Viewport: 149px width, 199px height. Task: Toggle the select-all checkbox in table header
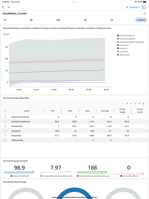5,111
